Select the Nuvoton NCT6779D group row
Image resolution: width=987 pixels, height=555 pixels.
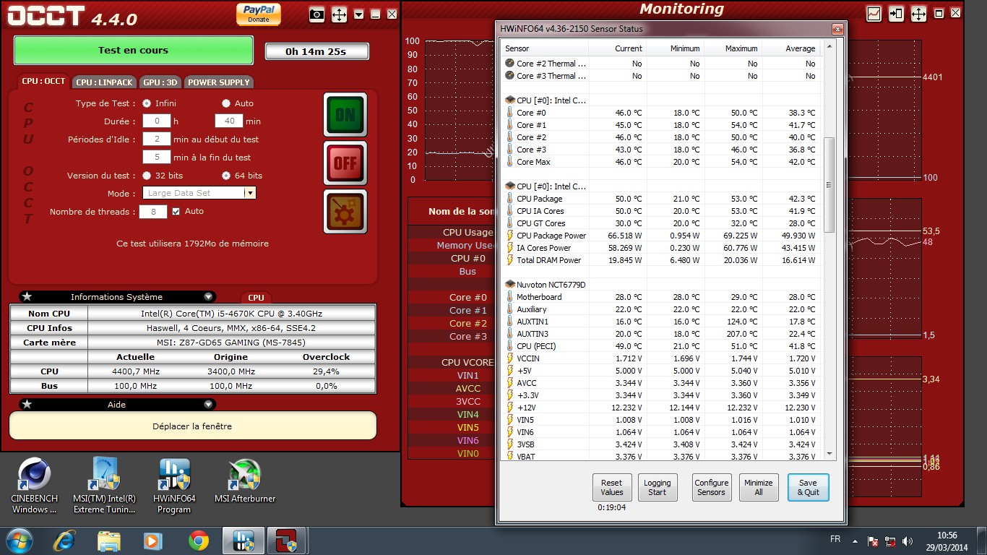(x=661, y=285)
